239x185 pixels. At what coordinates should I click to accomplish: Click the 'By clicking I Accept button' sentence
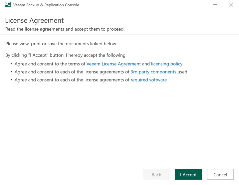tap(66, 55)
